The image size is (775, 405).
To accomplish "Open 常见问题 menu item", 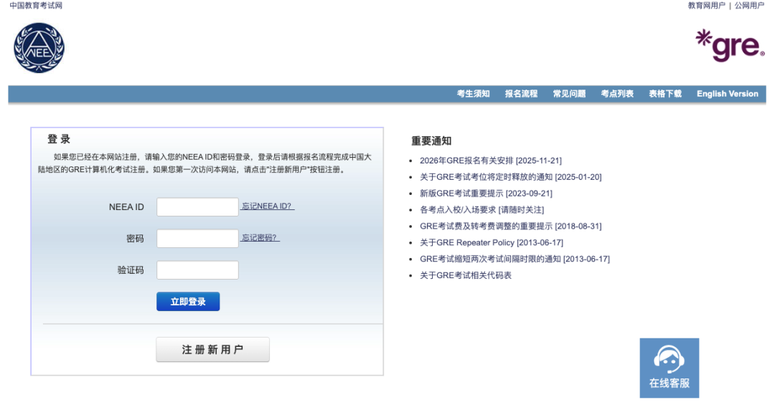I will click(569, 94).
